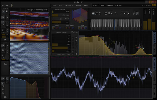Adjust the PAN morph position slider

pos(61,22)
